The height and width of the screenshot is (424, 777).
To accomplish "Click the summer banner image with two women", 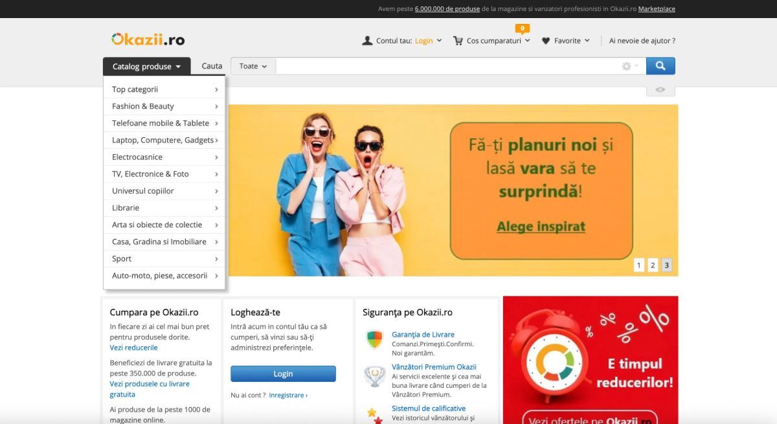I will point(453,190).
